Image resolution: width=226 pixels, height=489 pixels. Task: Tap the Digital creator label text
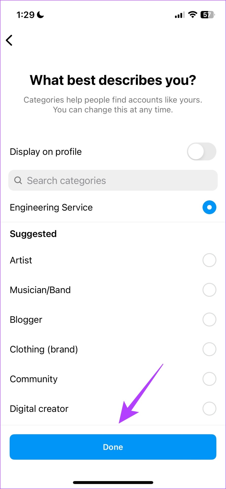[x=39, y=409]
